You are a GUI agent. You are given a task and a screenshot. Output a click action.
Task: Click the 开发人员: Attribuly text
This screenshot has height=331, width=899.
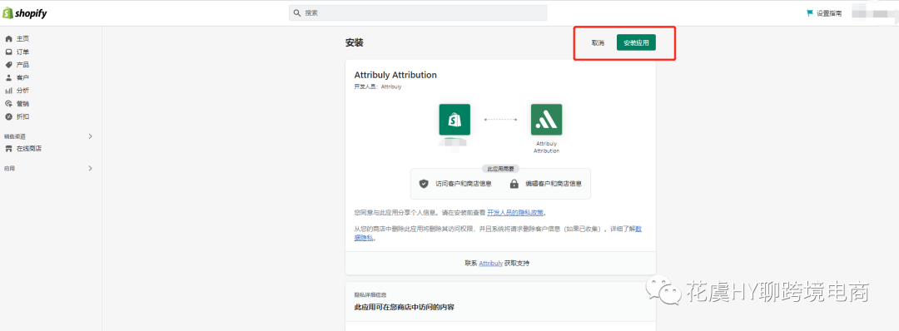[x=378, y=87]
